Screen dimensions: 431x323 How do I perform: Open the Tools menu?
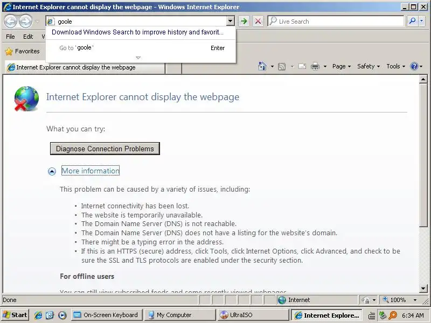[395, 66]
